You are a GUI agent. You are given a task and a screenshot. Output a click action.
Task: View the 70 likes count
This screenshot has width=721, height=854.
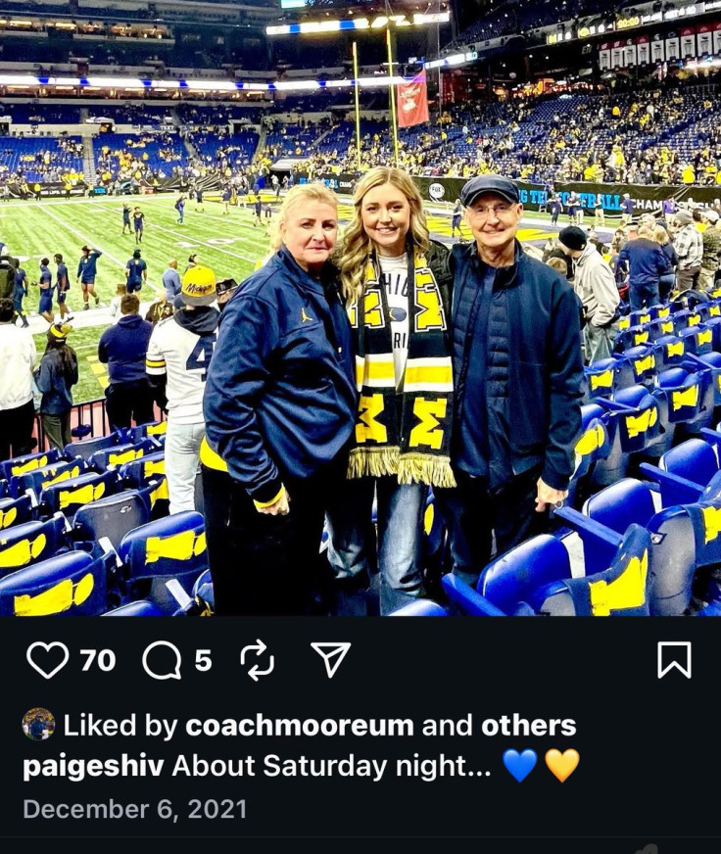click(x=98, y=661)
